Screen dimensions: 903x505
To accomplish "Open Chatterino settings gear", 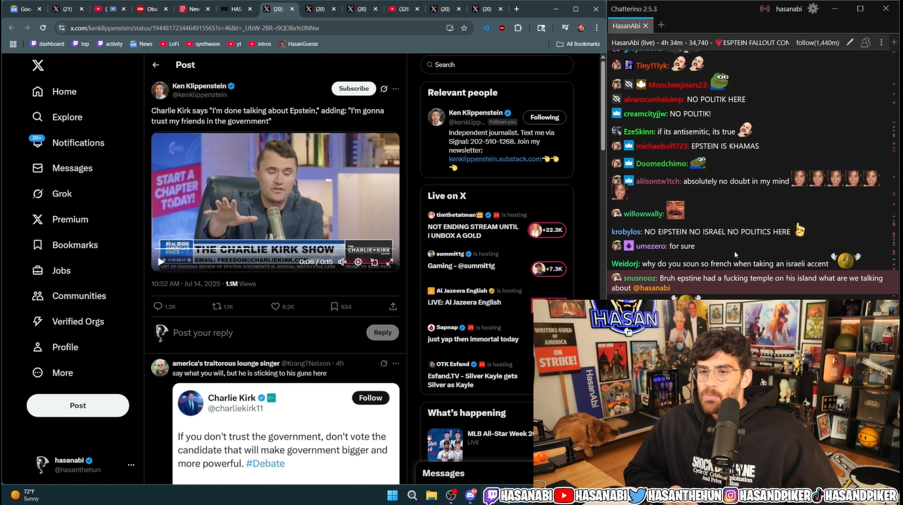I will click(x=813, y=8).
